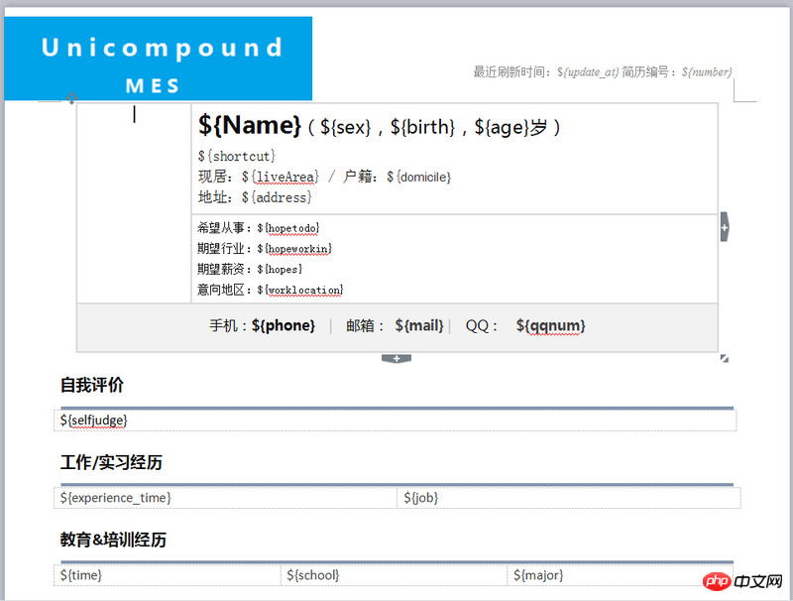Click the 自我评价 section heading

click(92, 386)
